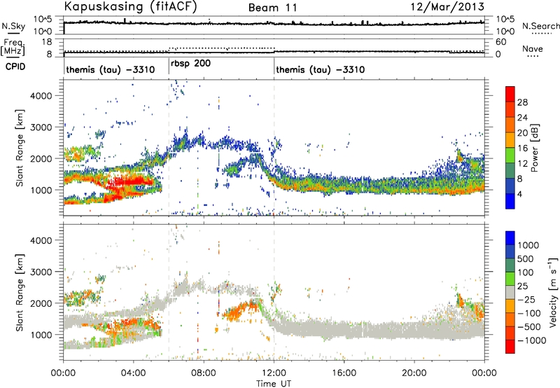Select the 4000 tick on power panel axis
This screenshot has width=560, height=388.
41,96
